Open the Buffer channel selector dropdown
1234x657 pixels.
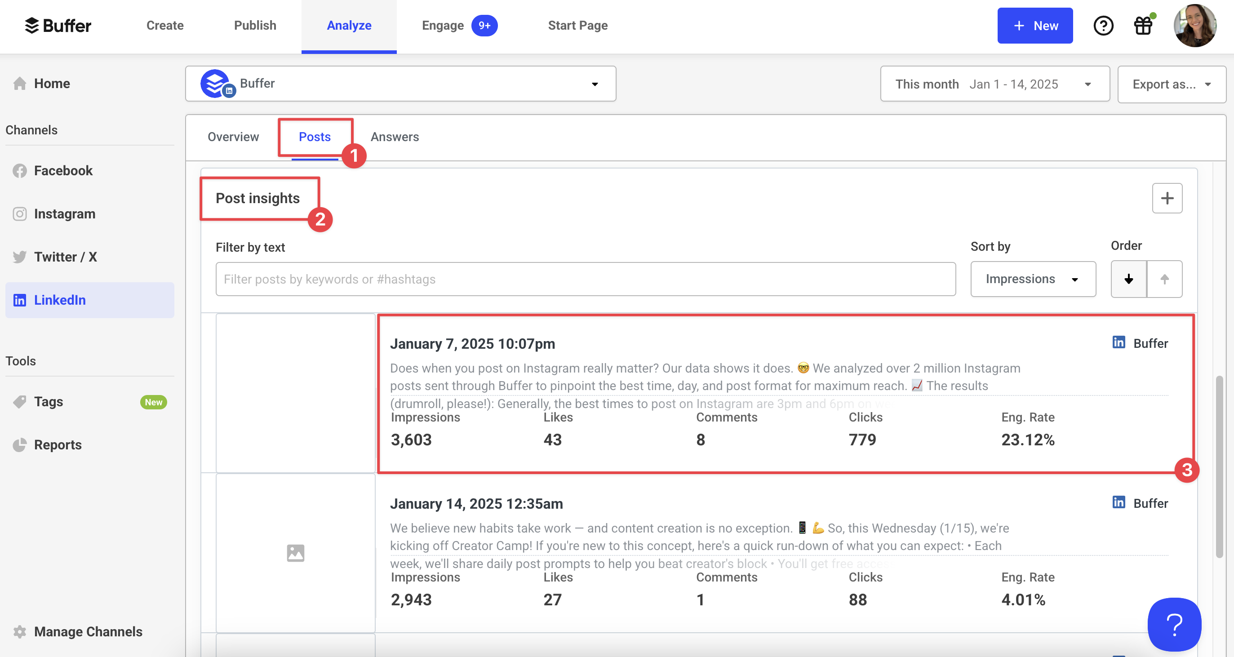pyautogui.click(x=595, y=84)
